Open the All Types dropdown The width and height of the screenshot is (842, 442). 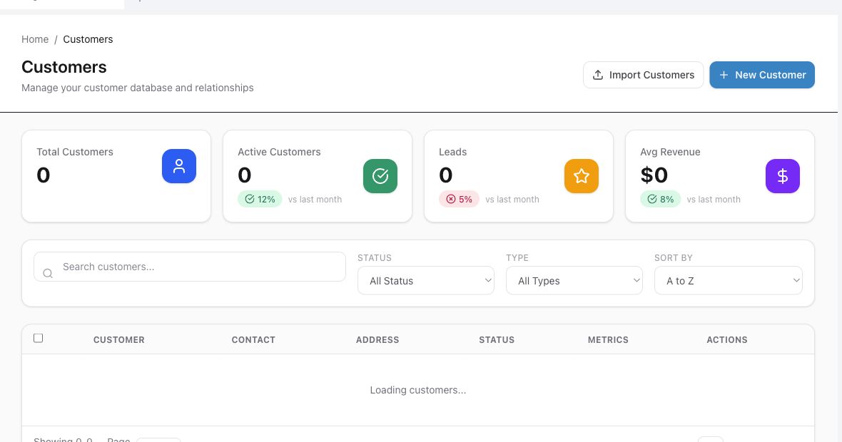click(574, 281)
